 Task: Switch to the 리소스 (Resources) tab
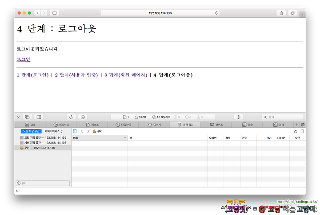(92, 125)
